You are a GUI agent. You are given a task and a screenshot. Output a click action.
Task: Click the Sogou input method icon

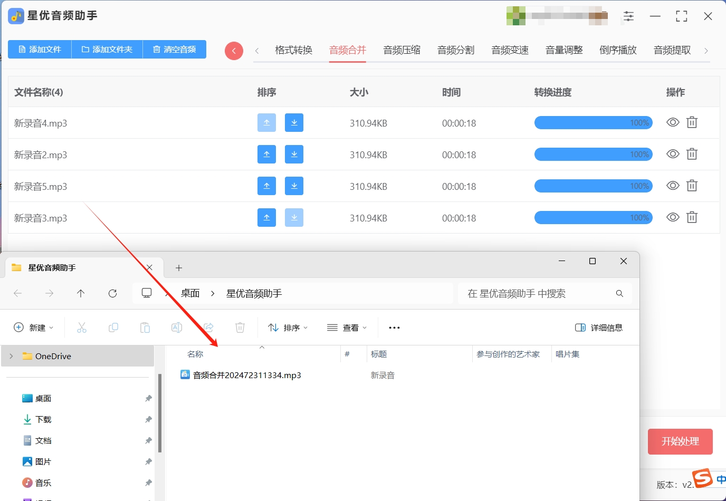[702, 478]
